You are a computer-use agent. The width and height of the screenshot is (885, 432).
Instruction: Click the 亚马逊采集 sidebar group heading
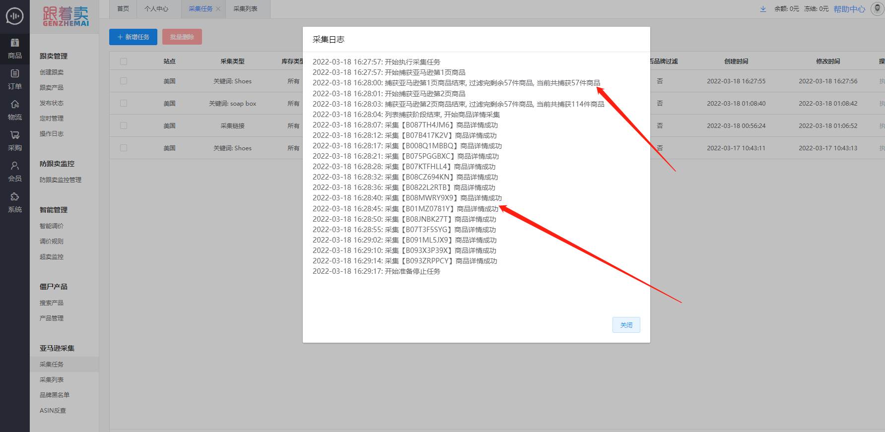click(57, 348)
